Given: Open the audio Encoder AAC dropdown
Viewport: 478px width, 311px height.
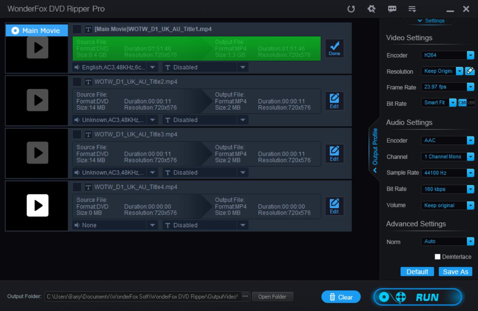Looking at the screenshot, I should tap(447, 140).
